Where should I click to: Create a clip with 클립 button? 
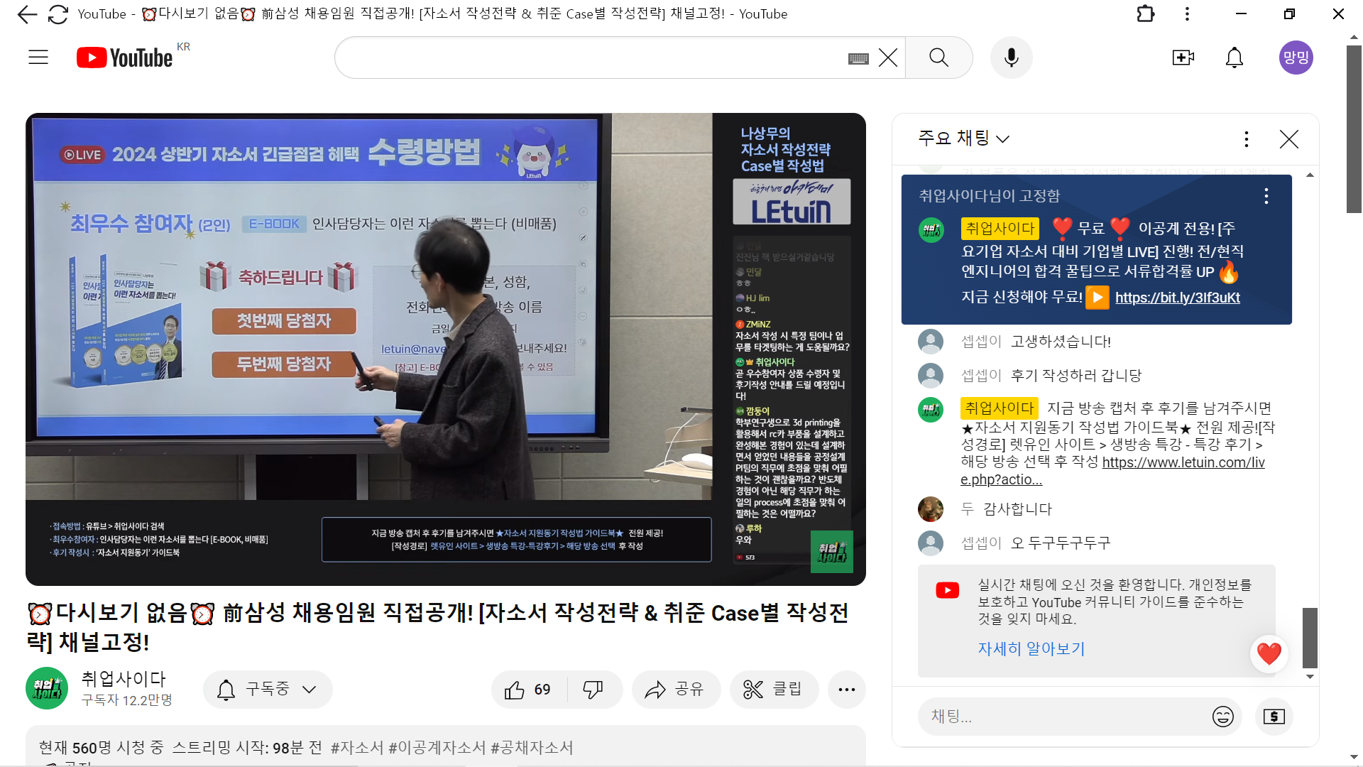[773, 690]
